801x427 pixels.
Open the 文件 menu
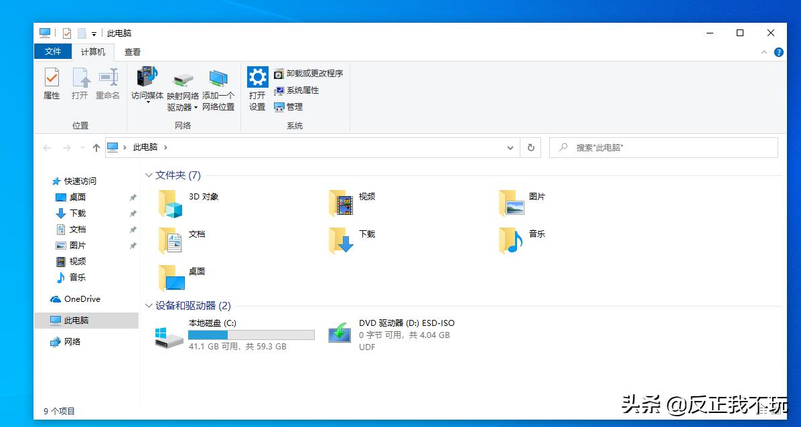[x=53, y=52]
